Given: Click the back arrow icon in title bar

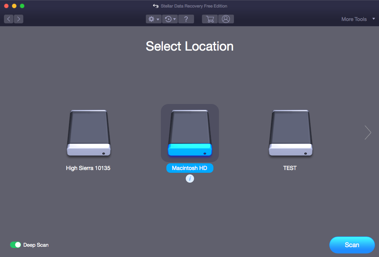Looking at the screenshot, I should click(x=156, y=6).
